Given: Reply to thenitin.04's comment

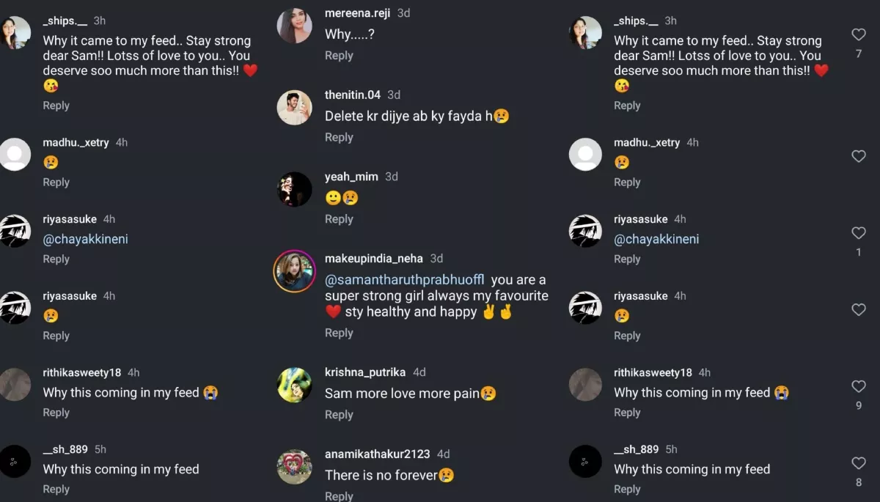Looking at the screenshot, I should point(339,138).
